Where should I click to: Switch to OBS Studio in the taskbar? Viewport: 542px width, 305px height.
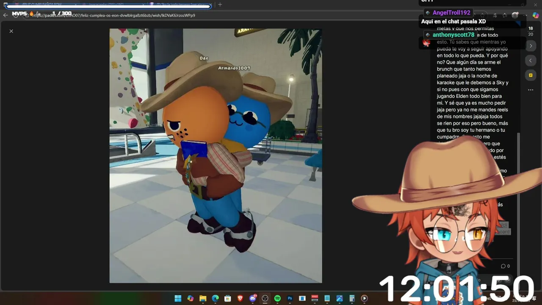click(265, 298)
